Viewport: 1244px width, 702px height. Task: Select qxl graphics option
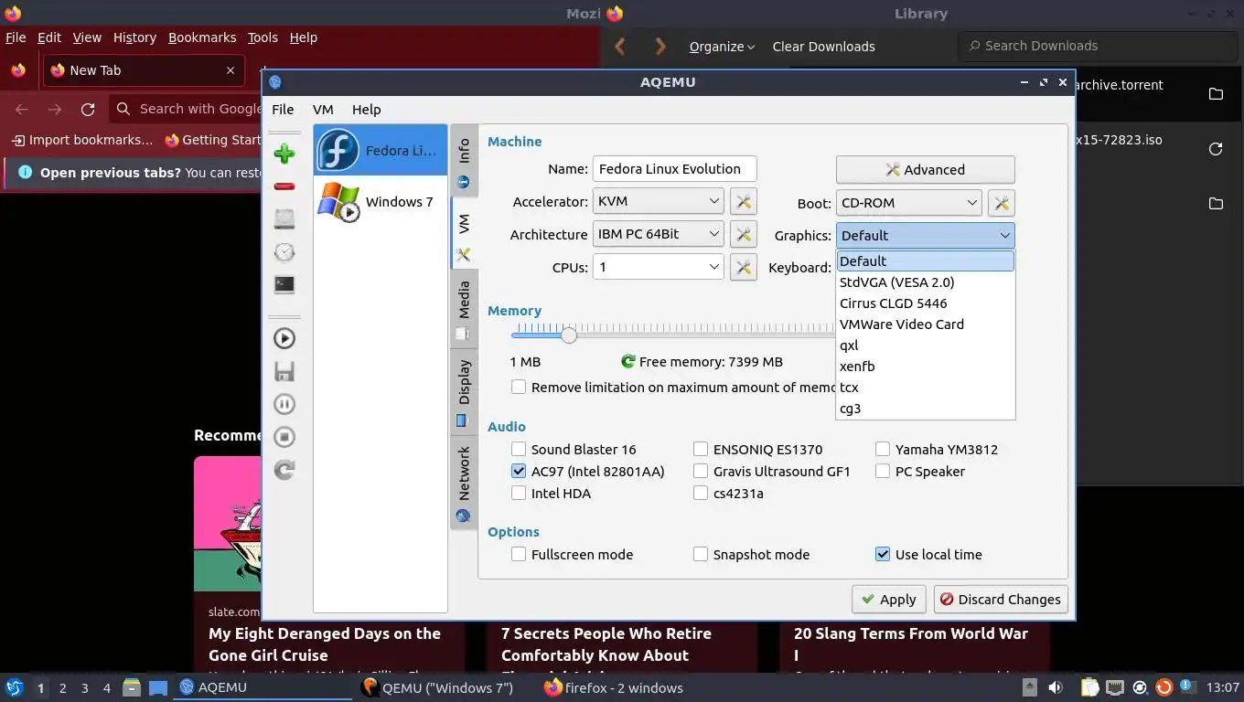pyautogui.click(x=925, y=346)
